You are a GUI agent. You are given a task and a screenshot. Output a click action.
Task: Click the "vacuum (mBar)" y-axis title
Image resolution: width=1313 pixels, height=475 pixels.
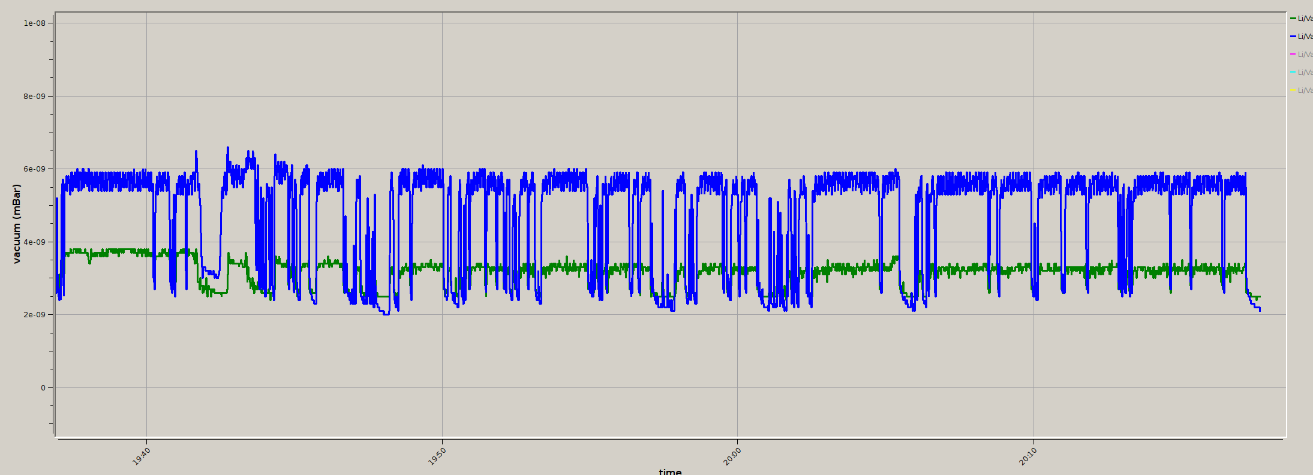17,224
